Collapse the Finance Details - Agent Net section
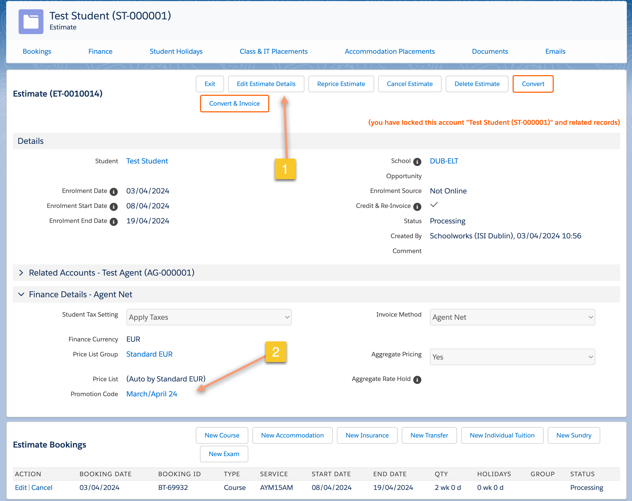 click(21, 294)
